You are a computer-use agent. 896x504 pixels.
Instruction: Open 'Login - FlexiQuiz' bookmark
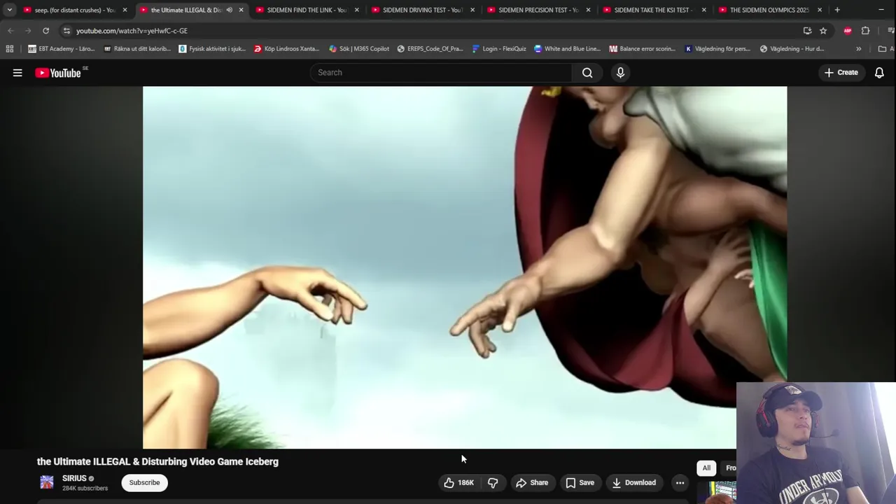point(499,49)
